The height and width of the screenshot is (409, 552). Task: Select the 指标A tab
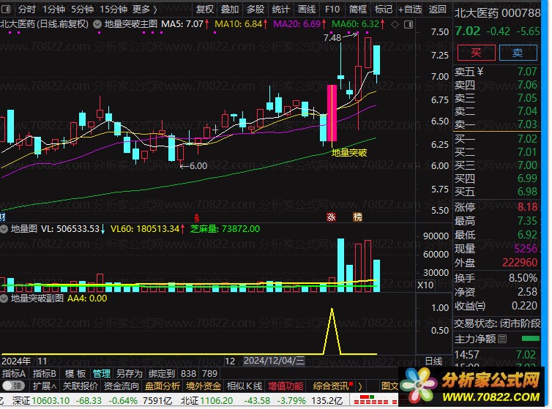tap(14, 373)
